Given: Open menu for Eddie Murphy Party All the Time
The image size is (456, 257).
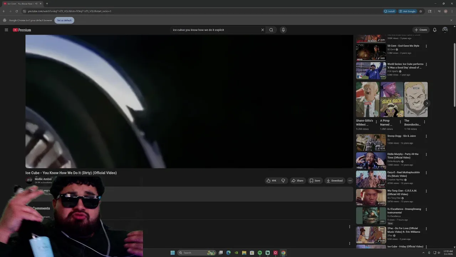Looking at the screenshot, I should [426, 155].
